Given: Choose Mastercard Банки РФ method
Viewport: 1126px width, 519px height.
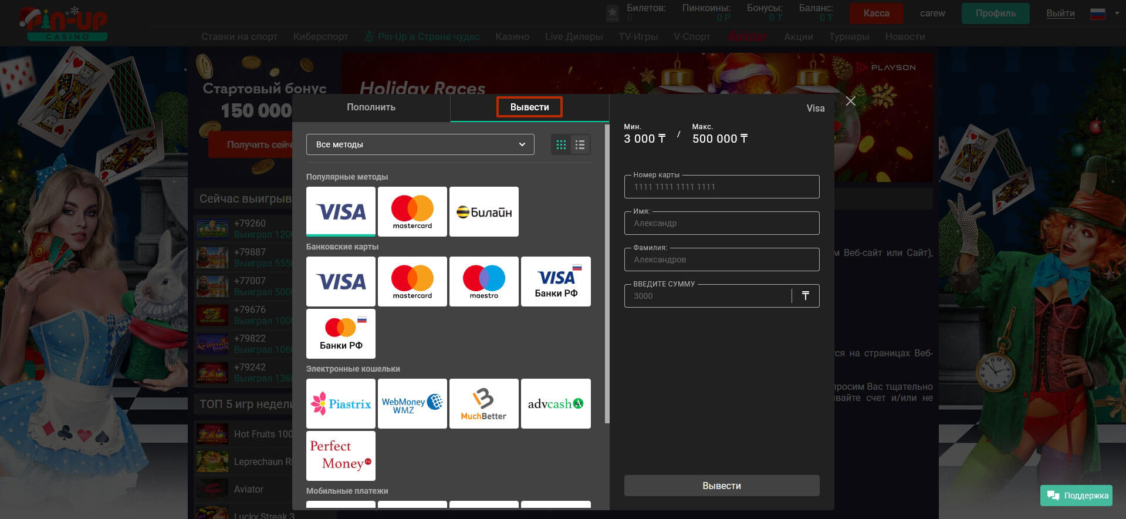Looking at the screenshot, I should (340, 333).
